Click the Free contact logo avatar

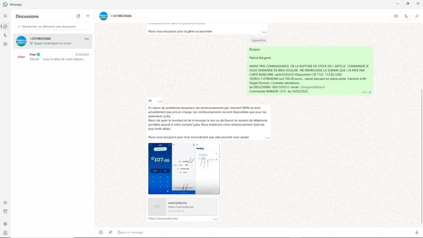coord(21,57)
